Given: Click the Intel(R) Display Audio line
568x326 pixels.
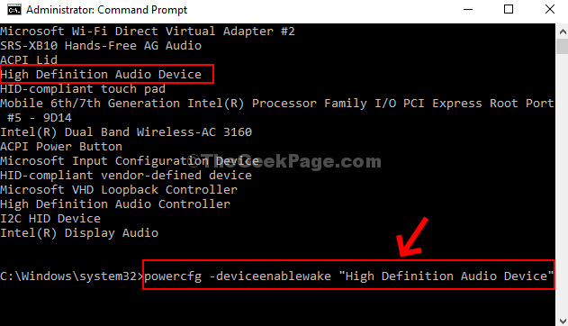Looking at the screenshot, I should click(x=79, y=233).
